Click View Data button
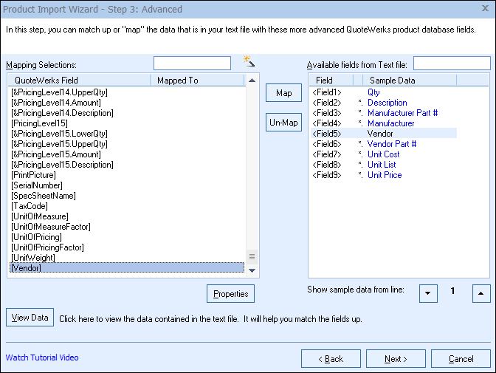The height and width of the screenshot is (373, 496). [30, 318]
